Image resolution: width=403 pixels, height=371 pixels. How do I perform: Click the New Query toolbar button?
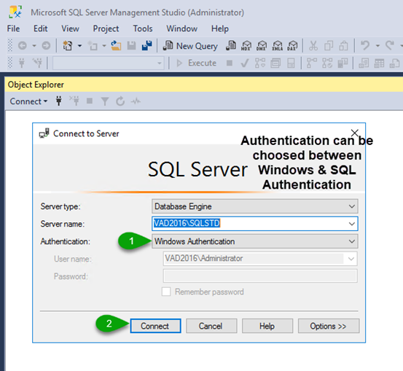[190, 46]
